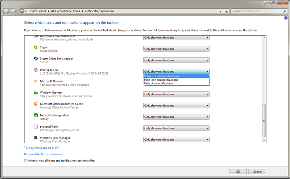This screenshot has height=179, width=290.
Task: Focus the Search Control Panel field
Action: (x=257, y=11)
